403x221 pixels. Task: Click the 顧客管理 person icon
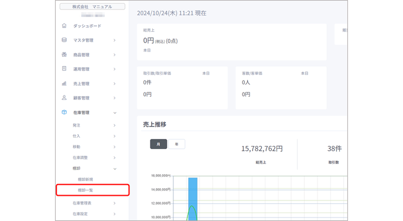[x=64, y=98]
